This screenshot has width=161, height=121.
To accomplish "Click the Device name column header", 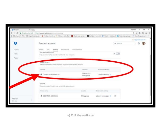I will (44, 91).
